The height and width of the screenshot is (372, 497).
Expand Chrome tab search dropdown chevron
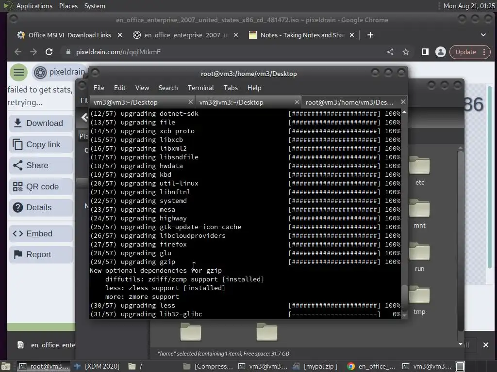[483, 35]
